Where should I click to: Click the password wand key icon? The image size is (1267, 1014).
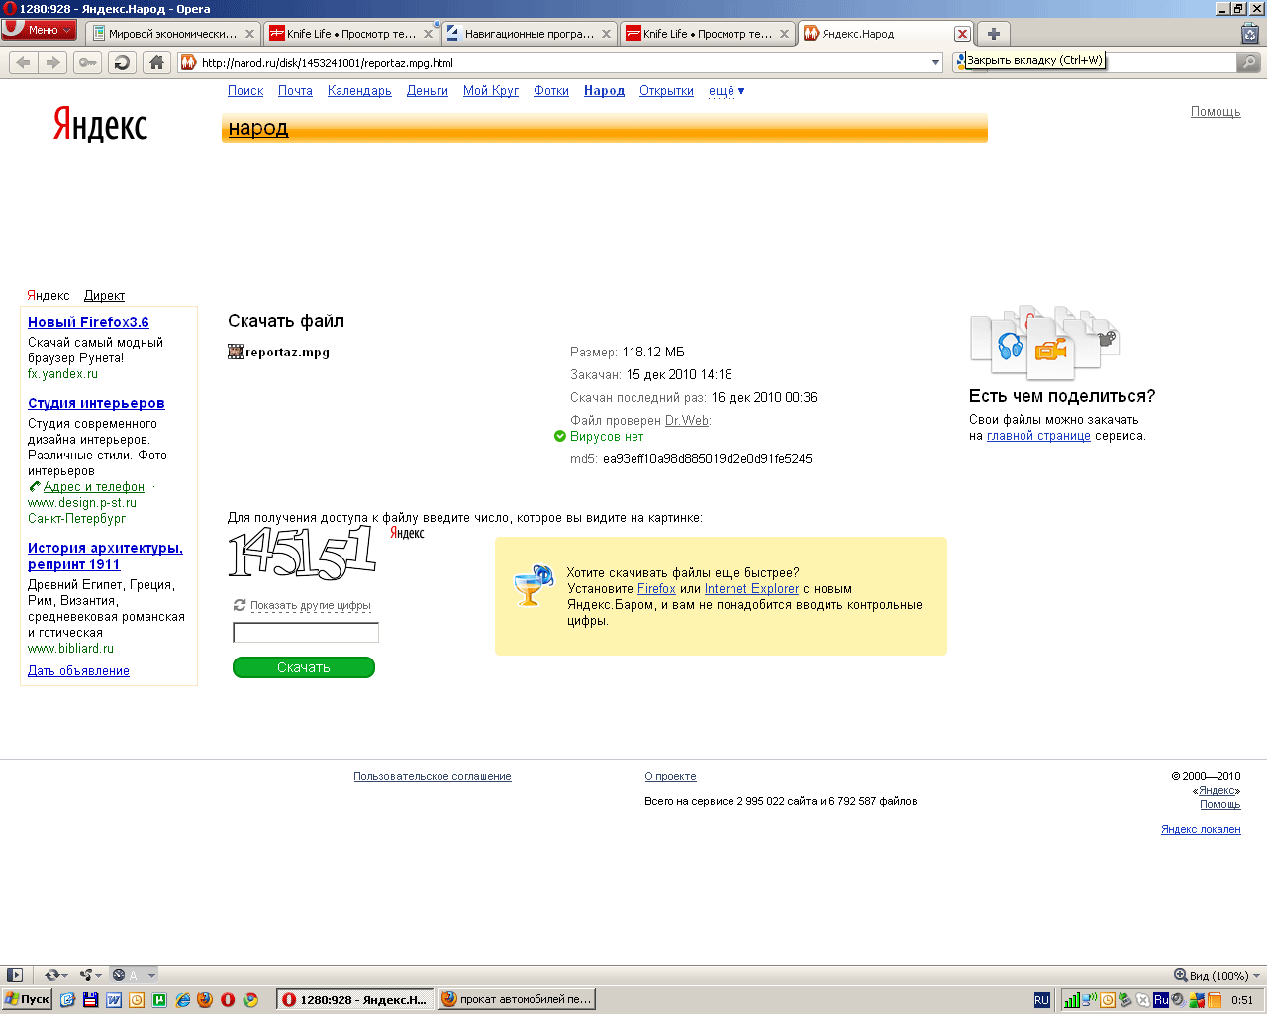point(88,62)
